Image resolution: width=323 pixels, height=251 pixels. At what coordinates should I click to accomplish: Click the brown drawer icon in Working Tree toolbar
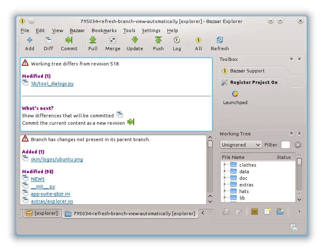[x=255, y=211]
